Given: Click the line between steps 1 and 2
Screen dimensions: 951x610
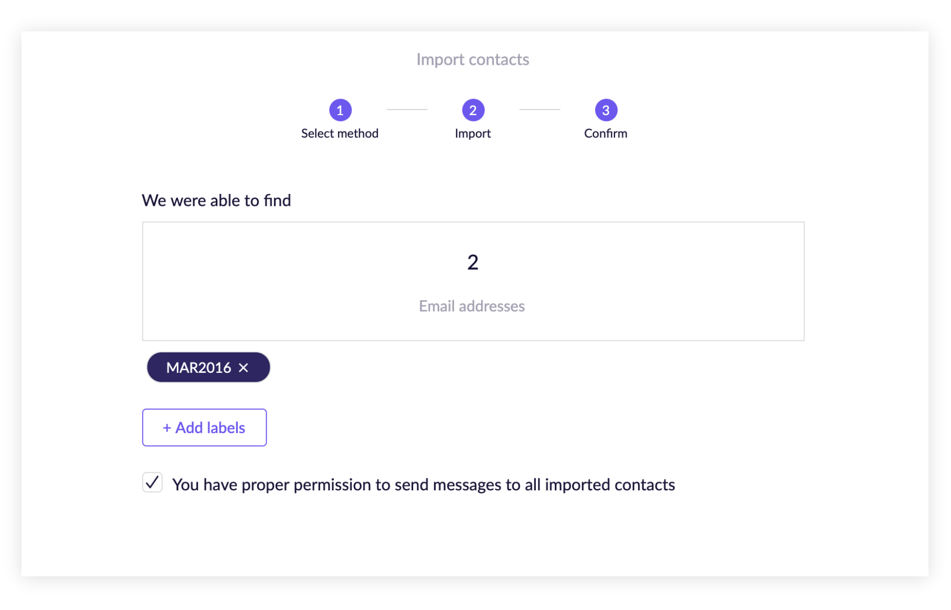Looking at the screenshot, I should (407, 110).
